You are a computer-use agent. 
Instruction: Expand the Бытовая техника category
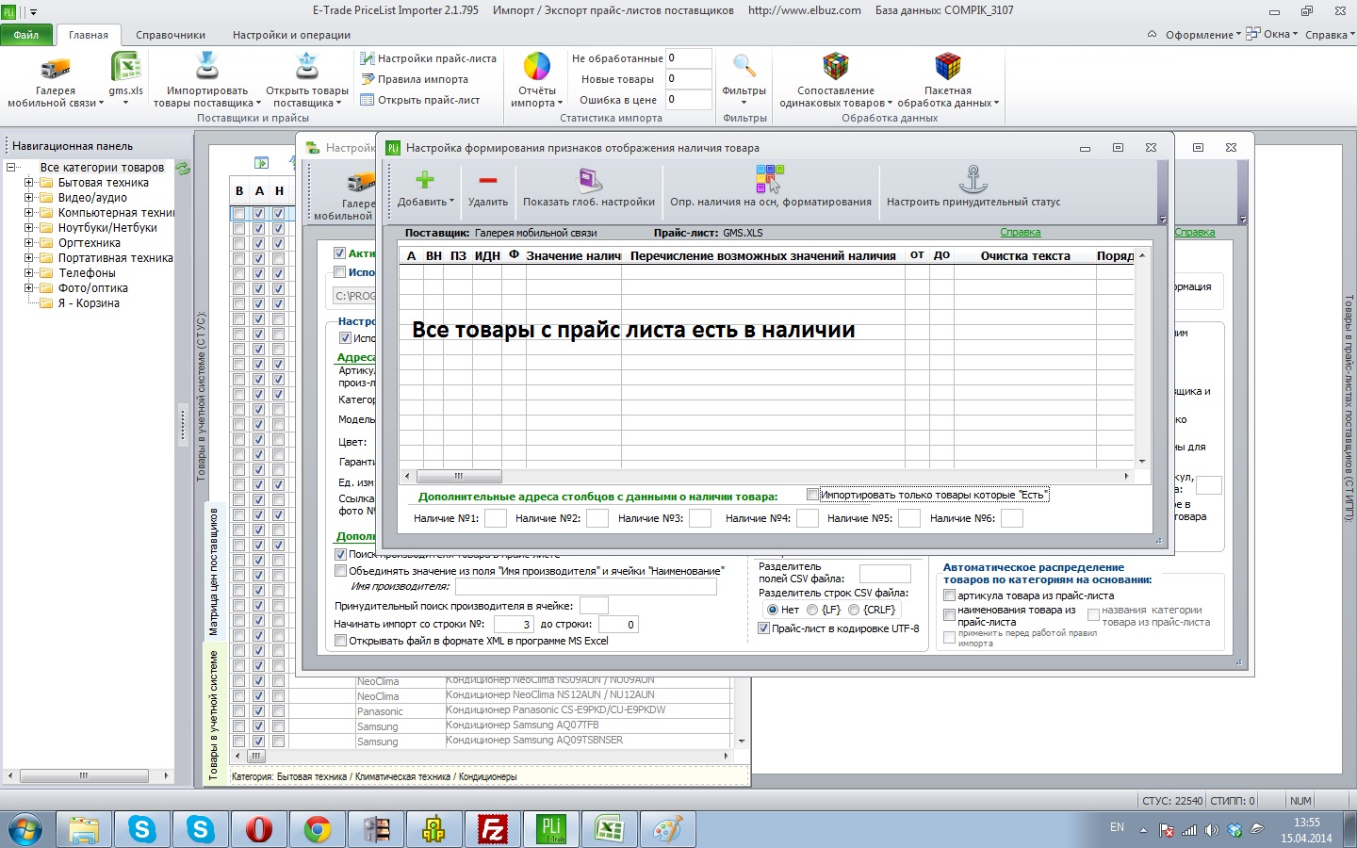pyautogui.click(x=28, y=183)
